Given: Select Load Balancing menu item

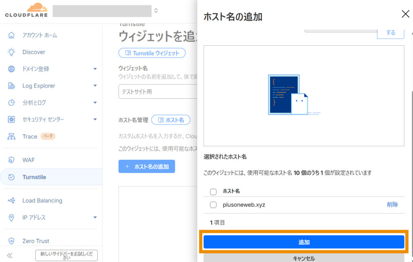Looking at the screenshot, I should coord(42,201).
